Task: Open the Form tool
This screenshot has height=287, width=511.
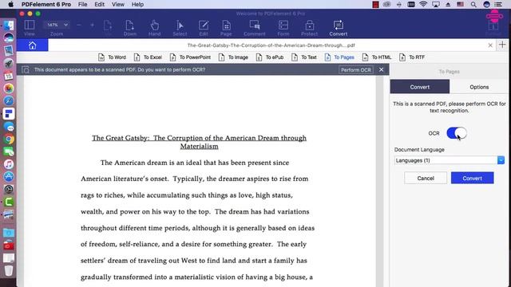Action: pos(283,28)
